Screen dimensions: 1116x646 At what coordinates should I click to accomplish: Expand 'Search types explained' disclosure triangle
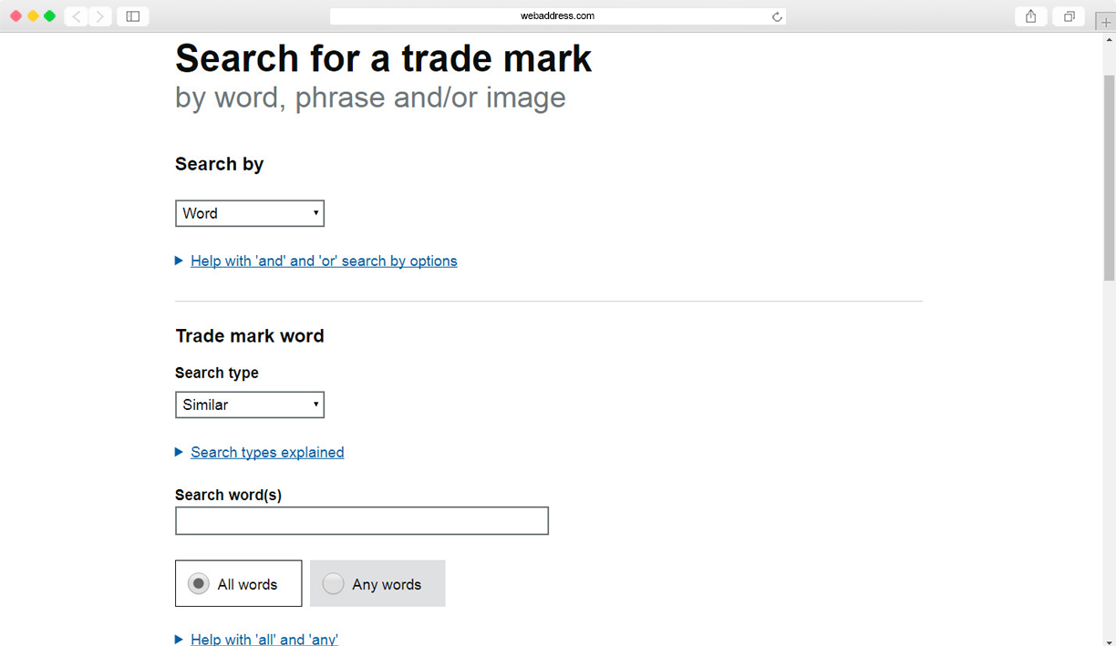coord(180,452)
